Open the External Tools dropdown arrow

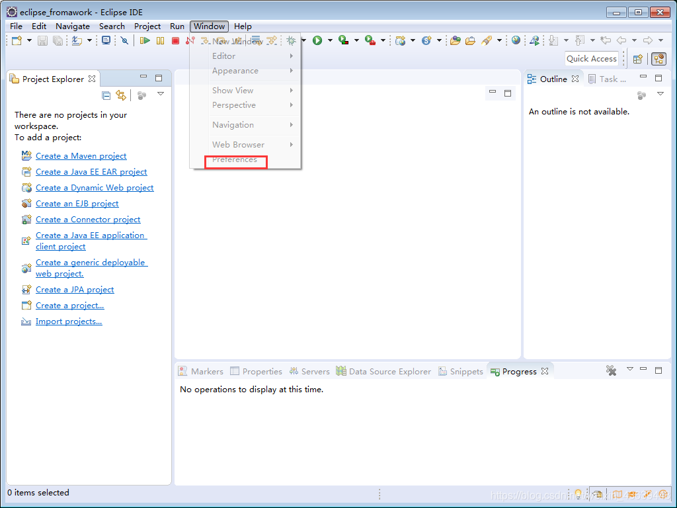click(383, 40)
